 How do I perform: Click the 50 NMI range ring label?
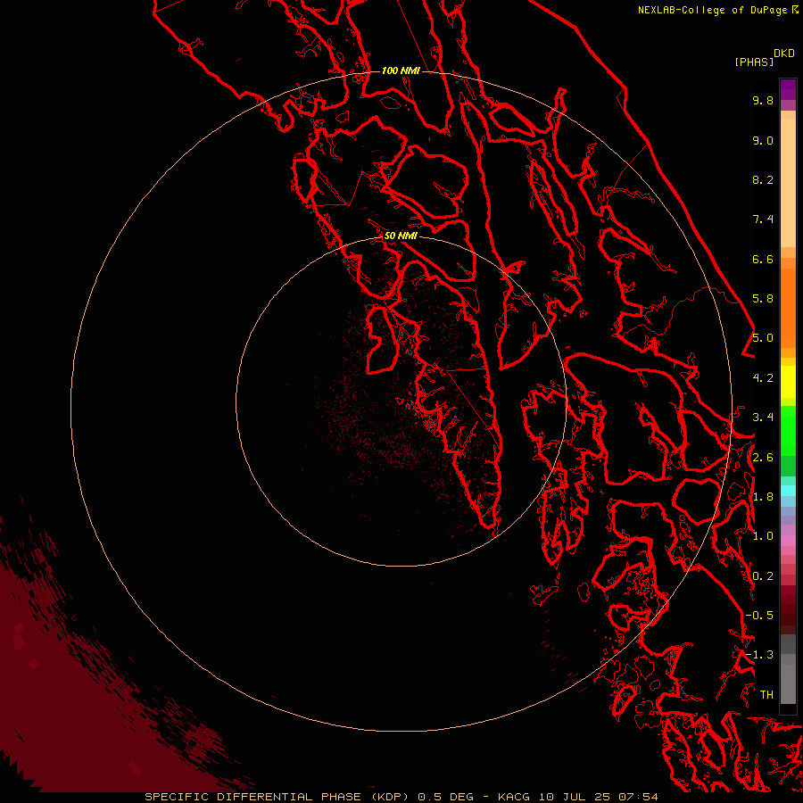[x=401, y=236]
